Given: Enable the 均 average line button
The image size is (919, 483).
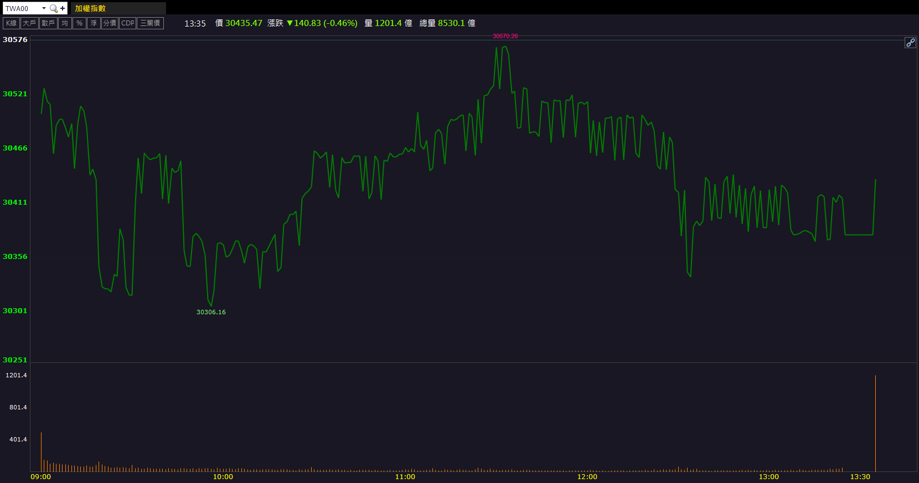Looking at the screenshot, I should [65, 23].
